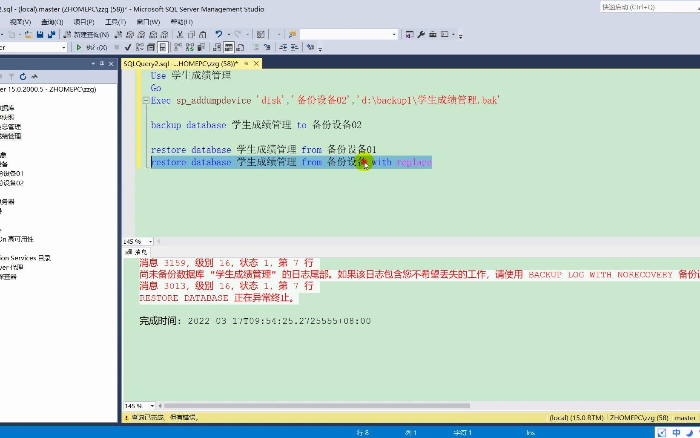Click Display Estimated Execution Plan icon
Image resolution: width=700 pixels, height=438 pixels.
(139, 47)
